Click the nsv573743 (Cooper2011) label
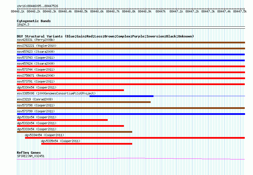This screenshot has height=175, width=253. click(36, 58)
